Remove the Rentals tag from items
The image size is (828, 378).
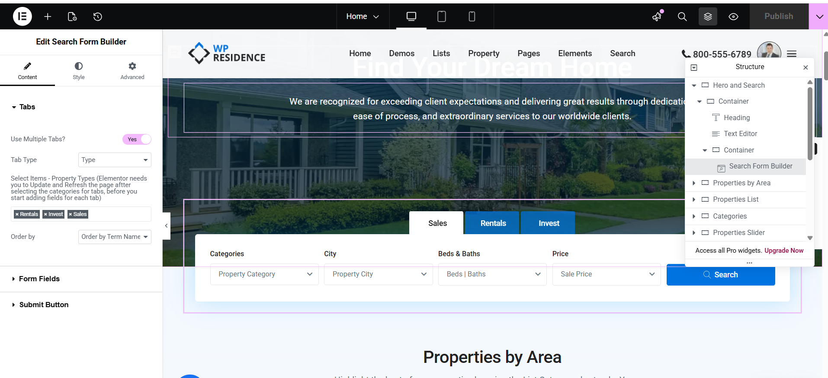[x=17, y=214]
